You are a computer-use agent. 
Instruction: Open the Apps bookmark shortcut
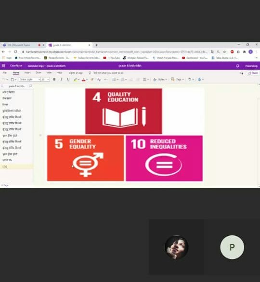(7, 58)
